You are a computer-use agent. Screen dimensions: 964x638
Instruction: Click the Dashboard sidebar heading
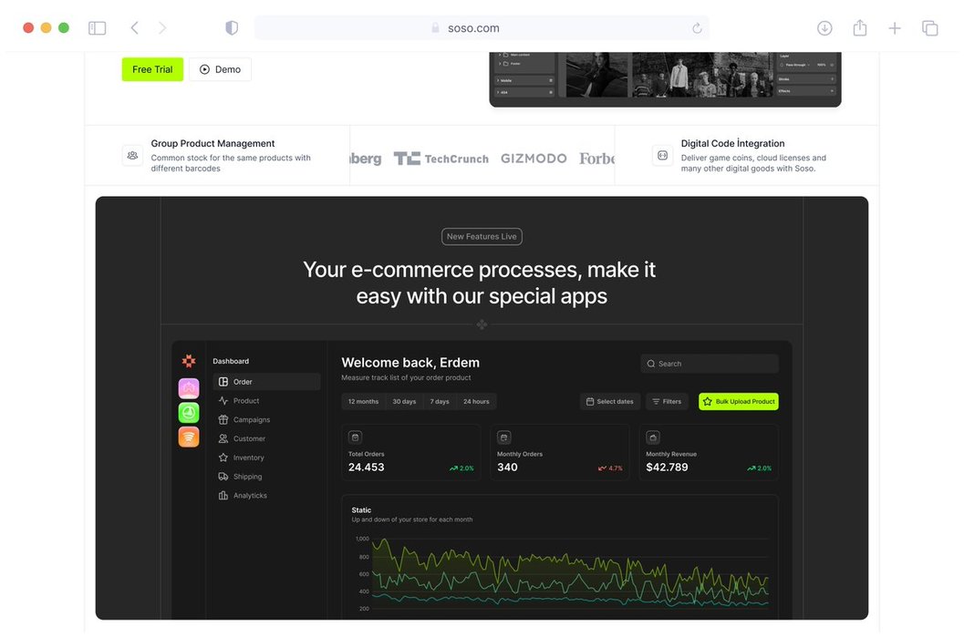[231, 362]
